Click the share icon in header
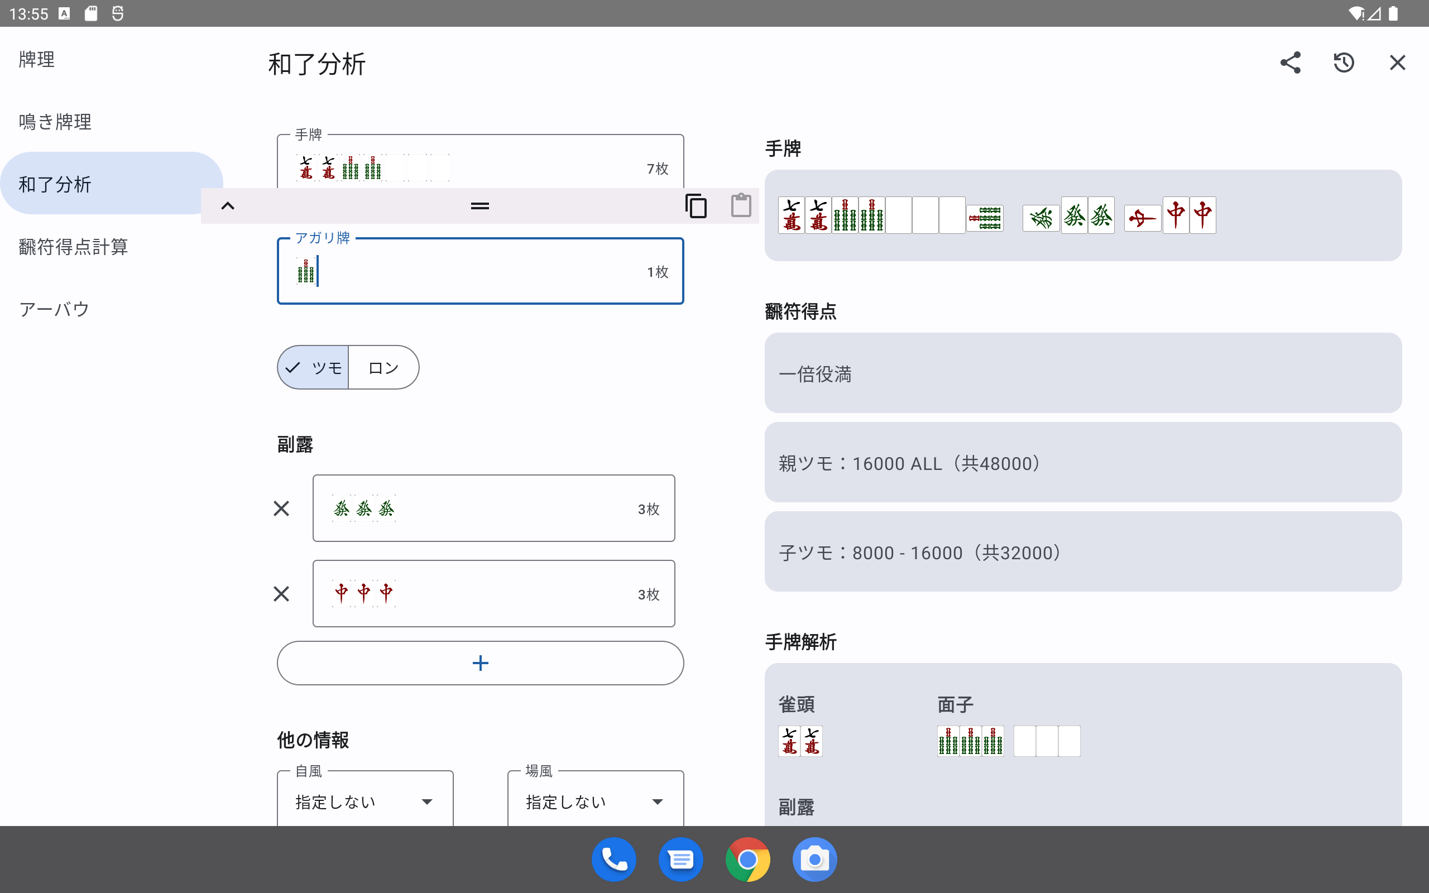Screen dimensions: 1429x893 pyautogui.click(x=1290, y=63)
